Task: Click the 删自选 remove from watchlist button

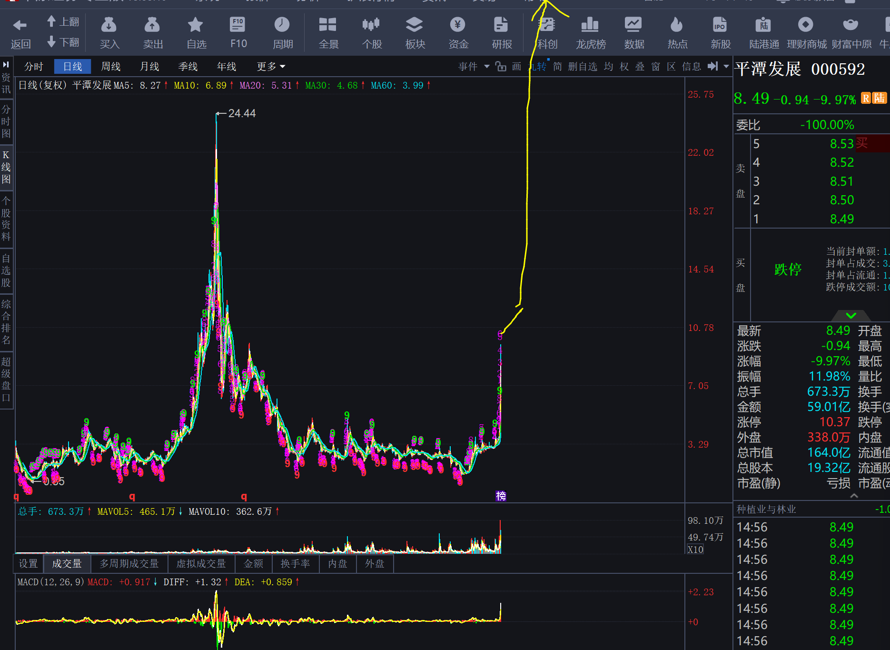Action: point(582,66)
